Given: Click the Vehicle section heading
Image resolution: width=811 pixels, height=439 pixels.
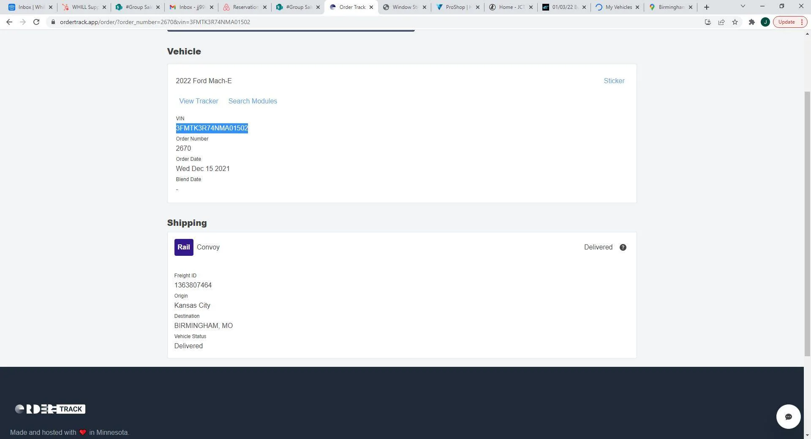Looking at the screenshot, I should click(x=184, y=51).
